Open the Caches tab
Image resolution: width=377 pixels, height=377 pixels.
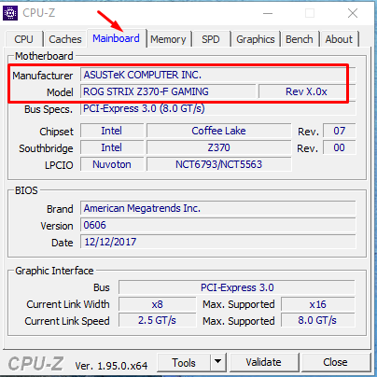[65, 39]
